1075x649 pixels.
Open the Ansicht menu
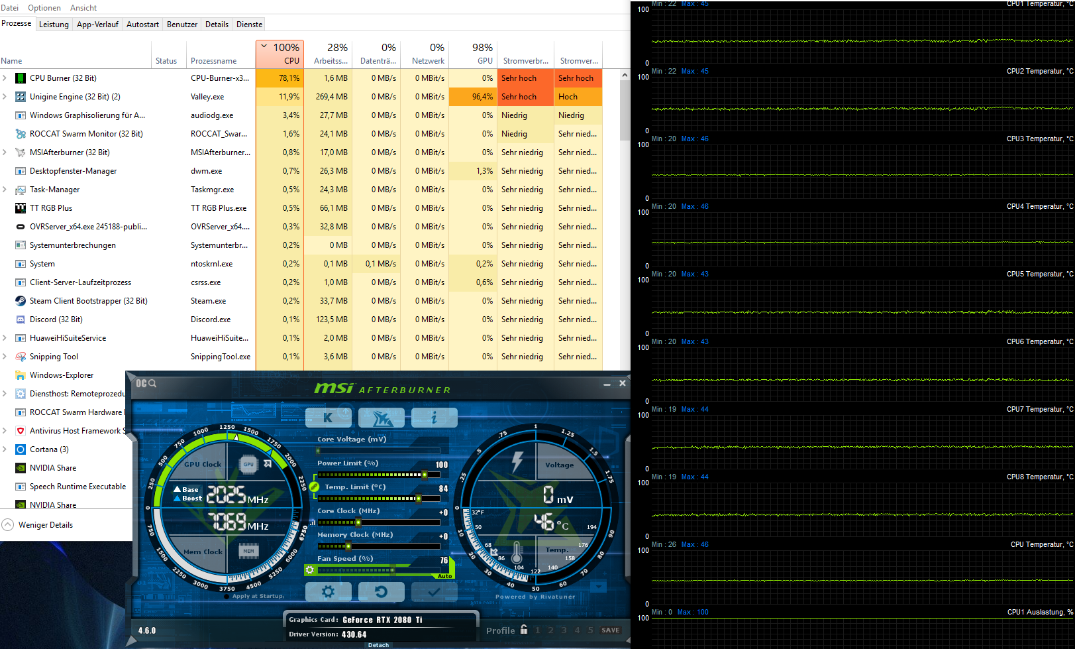pos(83,8)
